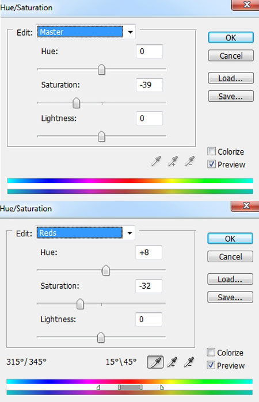The image size is (259, 402).
Task: Select the active eyedropper in Reds dialog
Action: click(155, 362)
